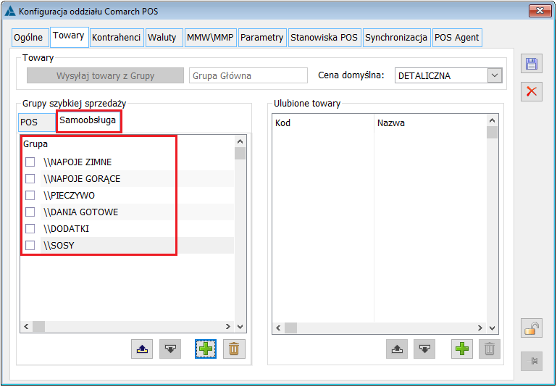Move quick sale group up

[x=142, y=349]
